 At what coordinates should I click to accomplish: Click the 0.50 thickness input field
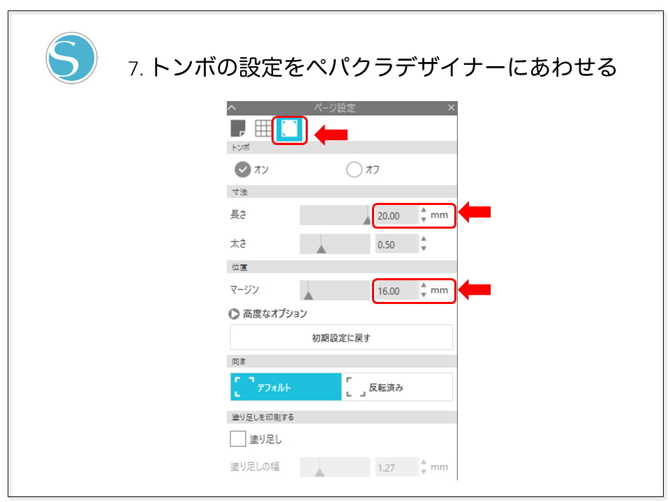click(396, 244)
